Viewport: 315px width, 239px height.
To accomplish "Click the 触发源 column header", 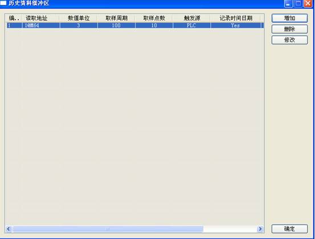I will tap(191, 18).
